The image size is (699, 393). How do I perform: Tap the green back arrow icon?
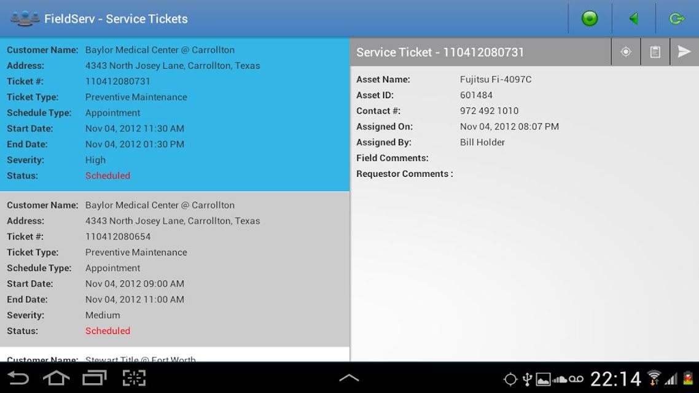point(633,18)
